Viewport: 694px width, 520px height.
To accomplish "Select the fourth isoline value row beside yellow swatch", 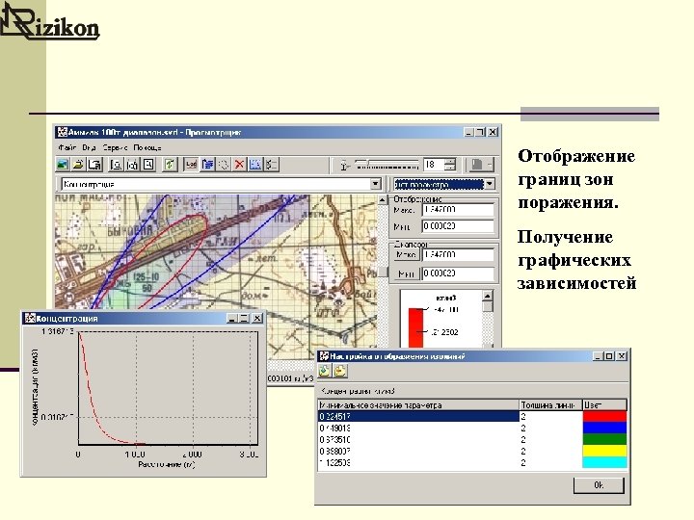I will click(418, 451).
